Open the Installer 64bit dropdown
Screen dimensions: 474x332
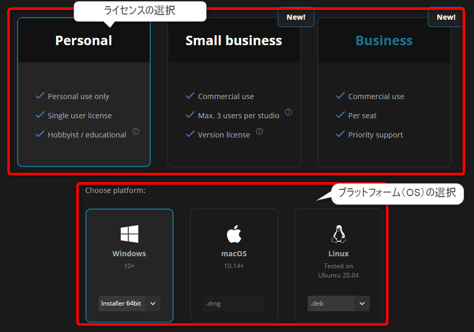click(129, 303)
